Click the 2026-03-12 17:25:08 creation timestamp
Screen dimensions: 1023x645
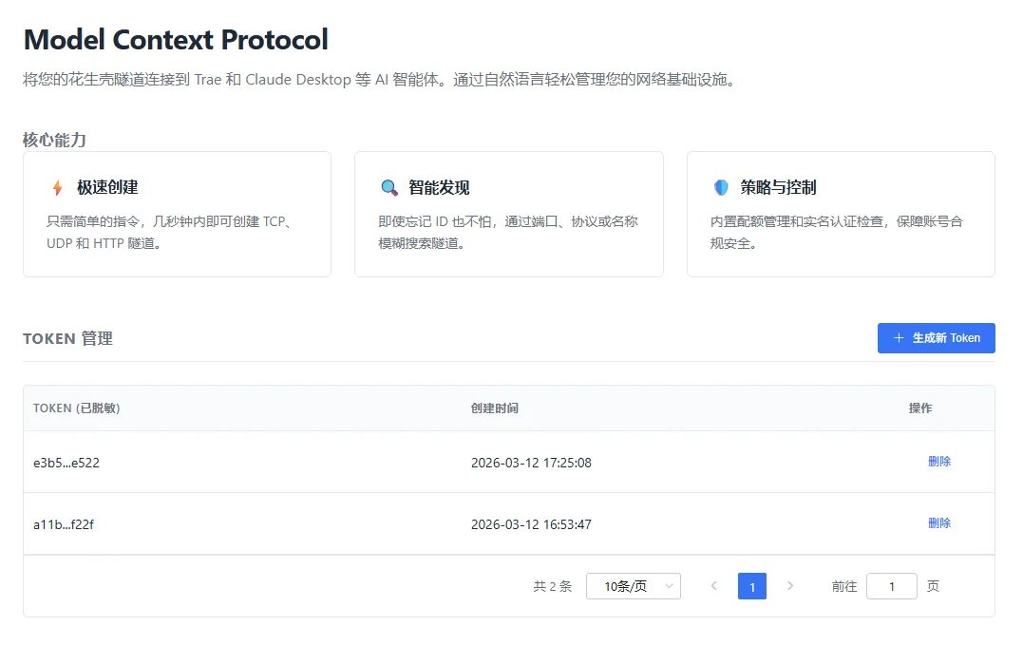[x=531, y=464]
